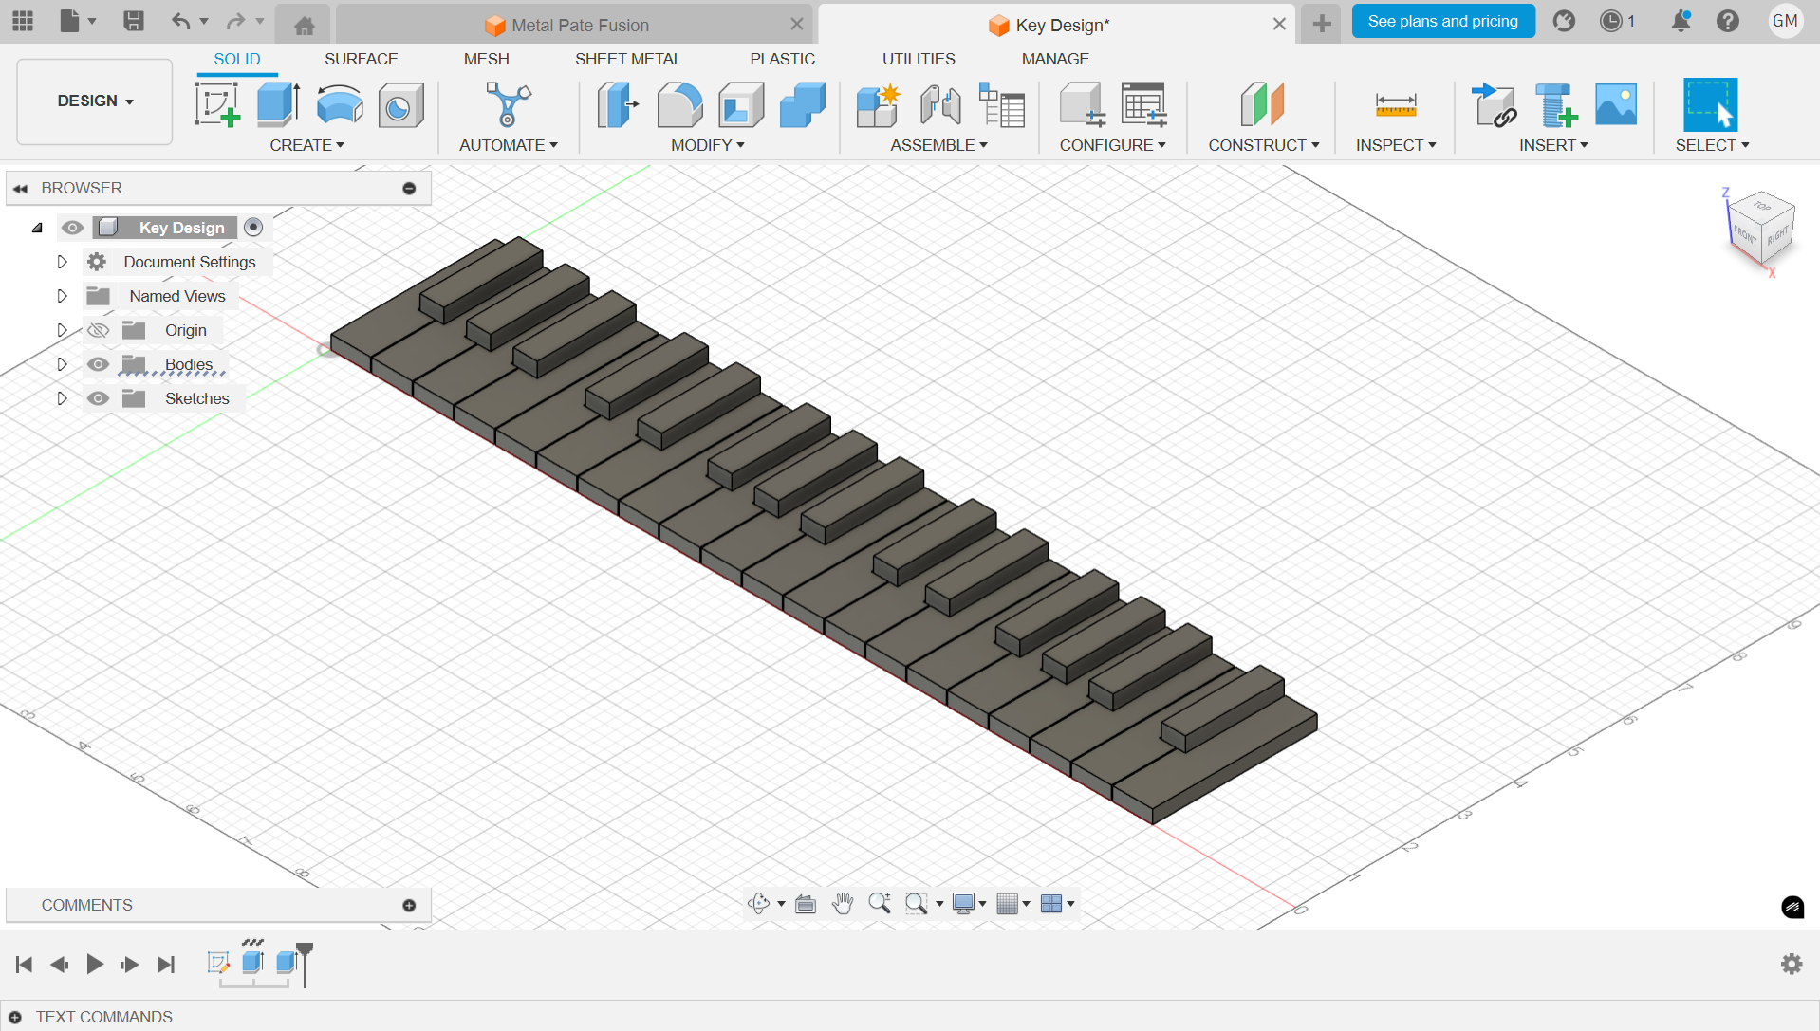Click See plans and pricing button
Screen dimensions: 1820x1031
pos(1442,21)
